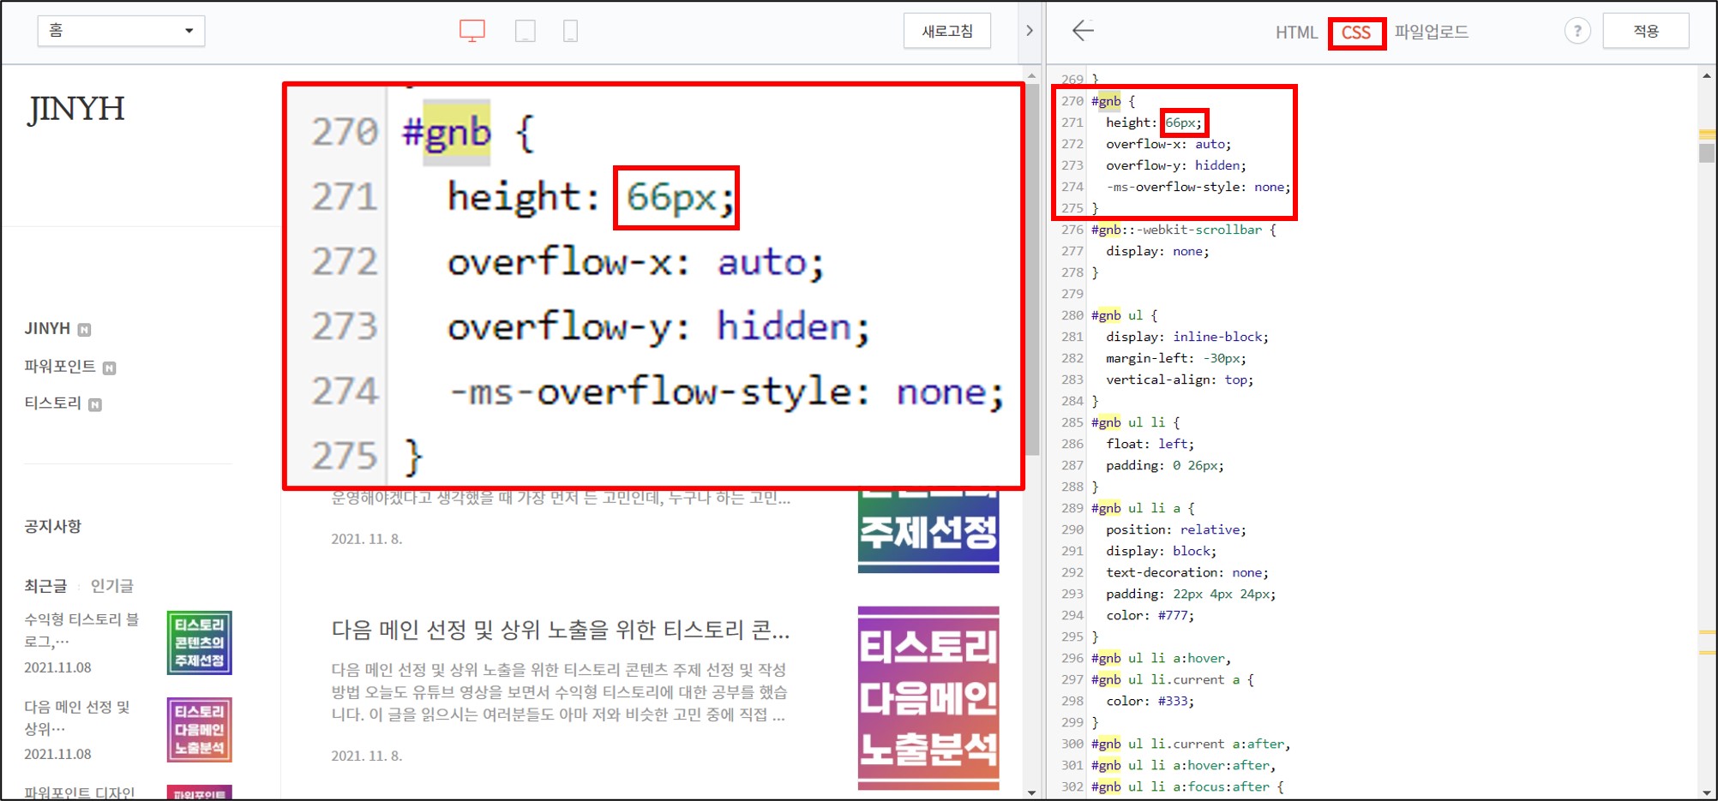Click the 2021. 11. 8. date under second article
The image size is (1718, 801).
tap(366, 756)
